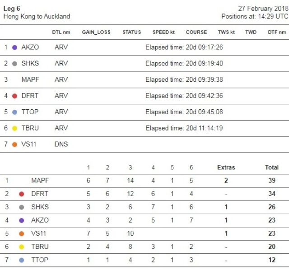Image resolution: width=289 pixels, height=271 pixels.
Task: Click SHKS gray dot in leg results
Action: [x=14, y=64]
